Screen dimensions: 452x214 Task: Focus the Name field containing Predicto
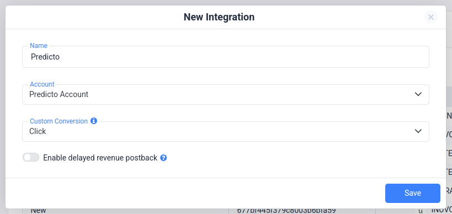(226, 57)
